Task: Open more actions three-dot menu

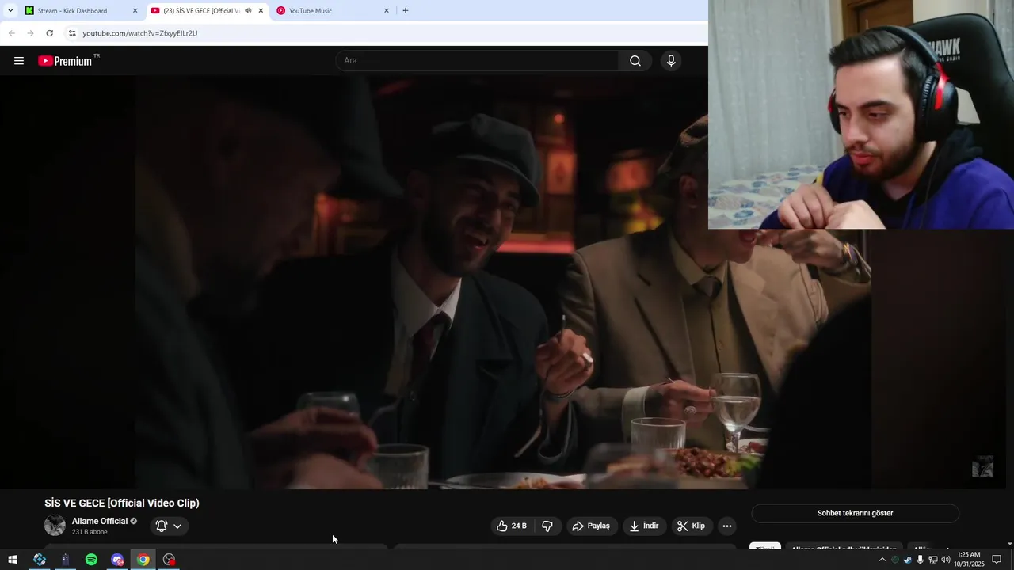Action: tap(727, 526)
